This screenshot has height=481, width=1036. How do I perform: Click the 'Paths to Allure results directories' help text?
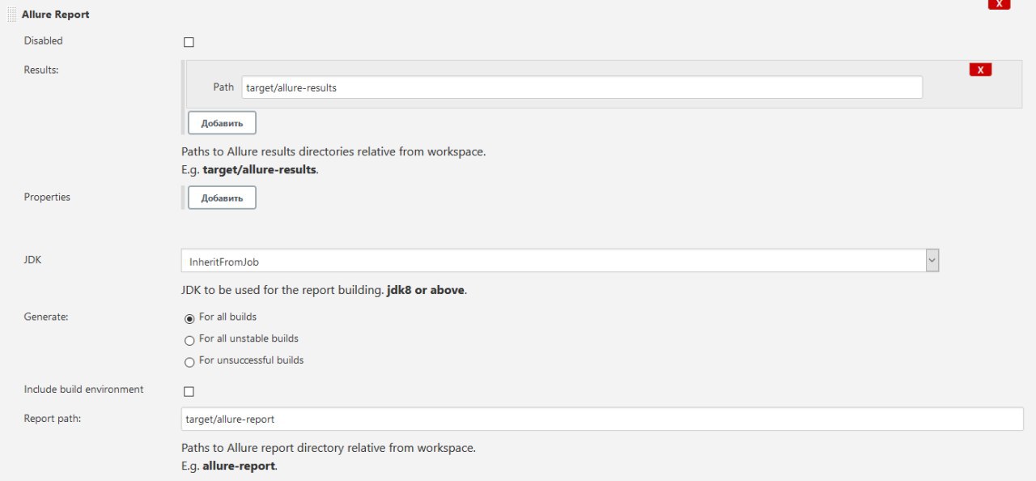(x=333, y=151)
